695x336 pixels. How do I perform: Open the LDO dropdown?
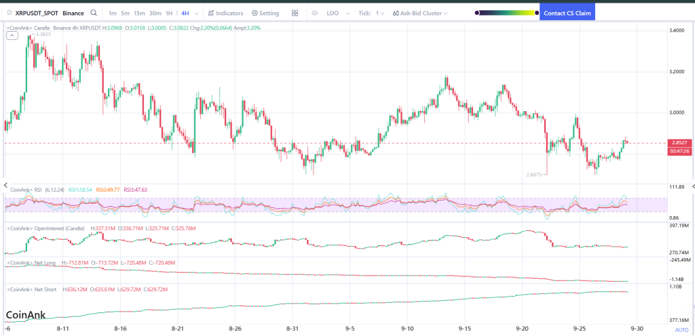pos(338,14)
